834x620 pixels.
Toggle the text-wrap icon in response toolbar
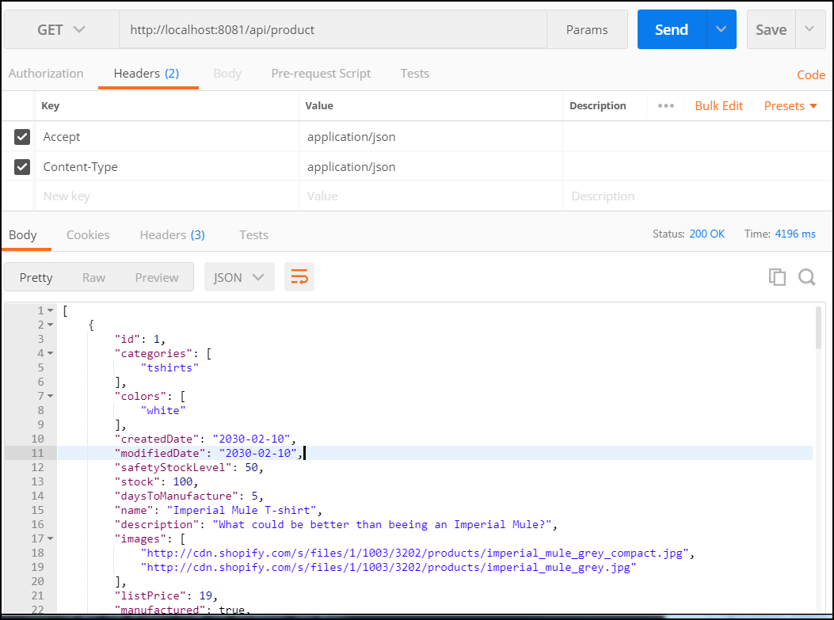click(299, 276)
